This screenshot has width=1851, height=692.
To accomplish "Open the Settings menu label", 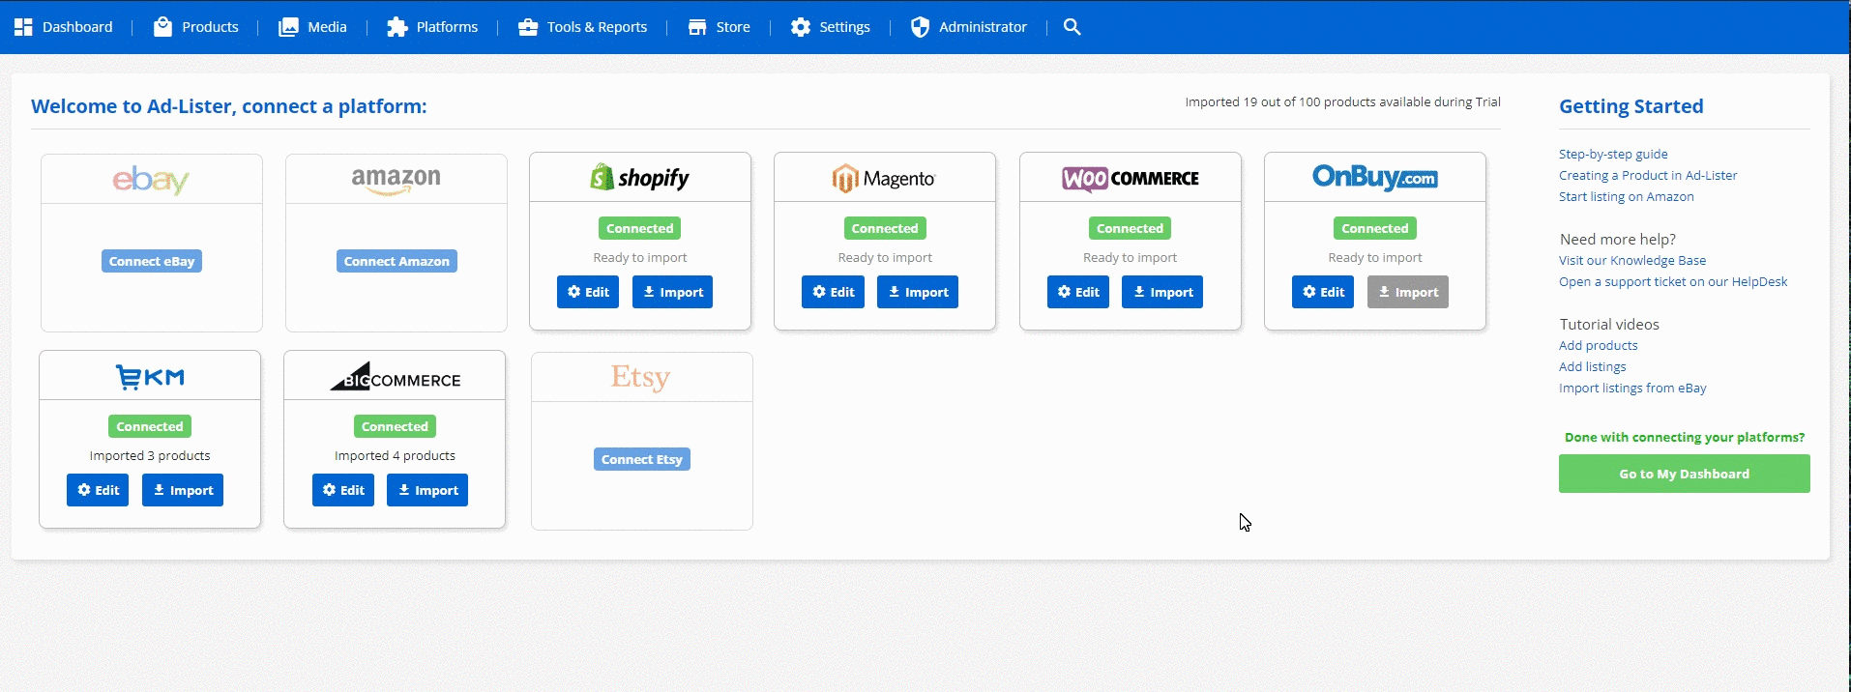I will [x=844, y=27].
